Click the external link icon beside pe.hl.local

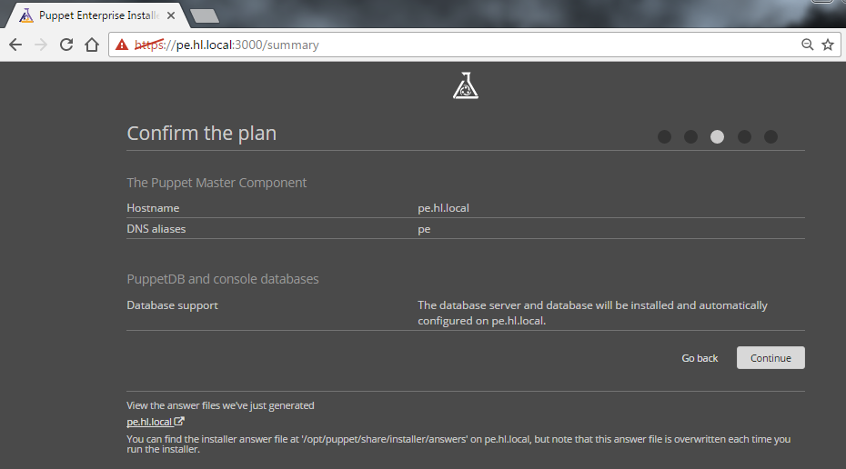click(179, 421)
